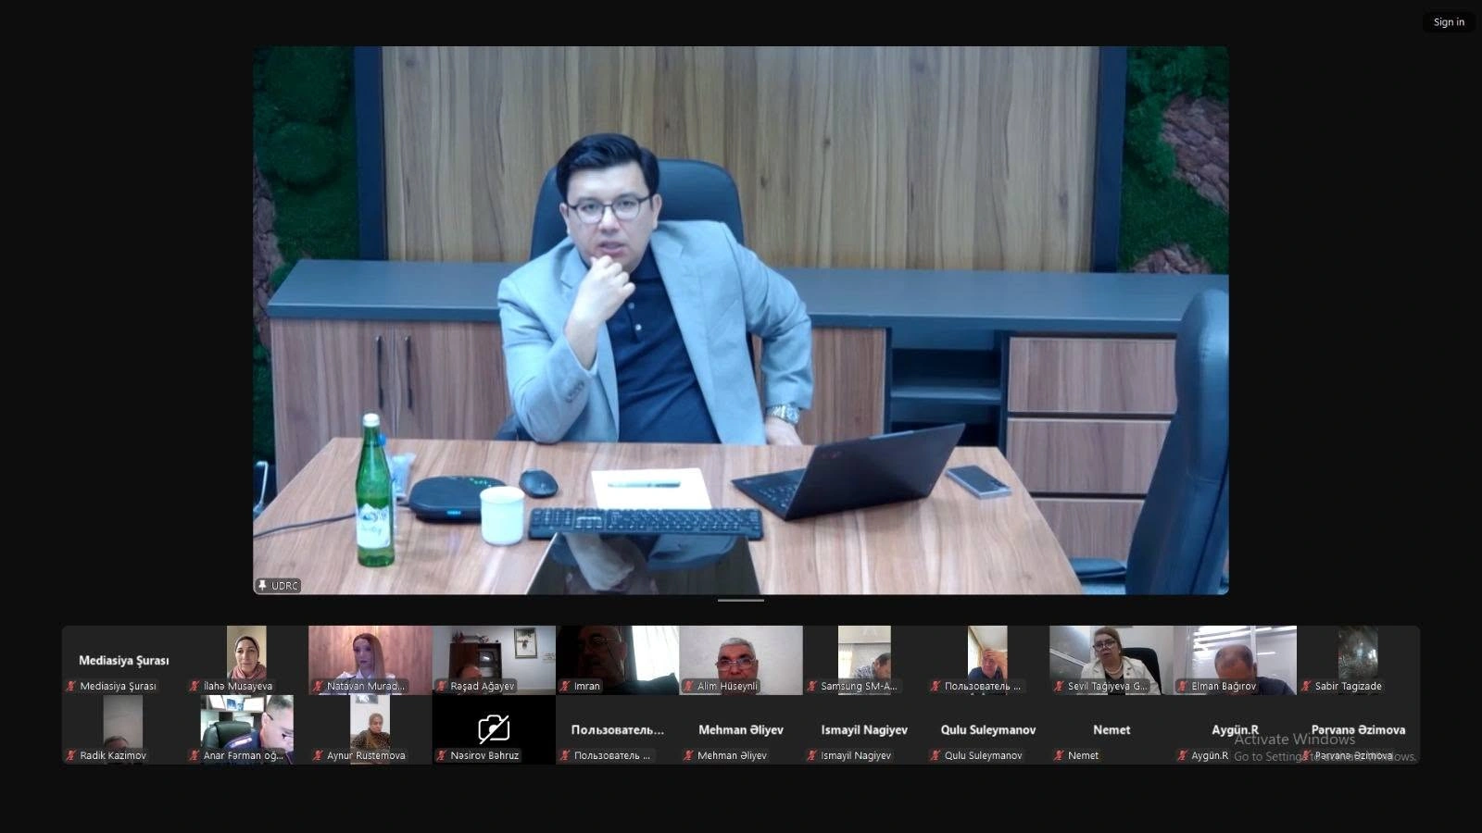Select the Mehman Əliyev participant tile
The height and width of the screenshot is (833, 1482).
click(741, 729)
